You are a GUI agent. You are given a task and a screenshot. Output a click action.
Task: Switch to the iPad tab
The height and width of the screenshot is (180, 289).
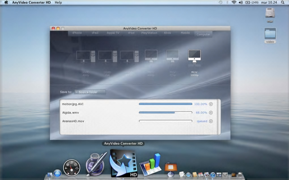tap(95, 33)
